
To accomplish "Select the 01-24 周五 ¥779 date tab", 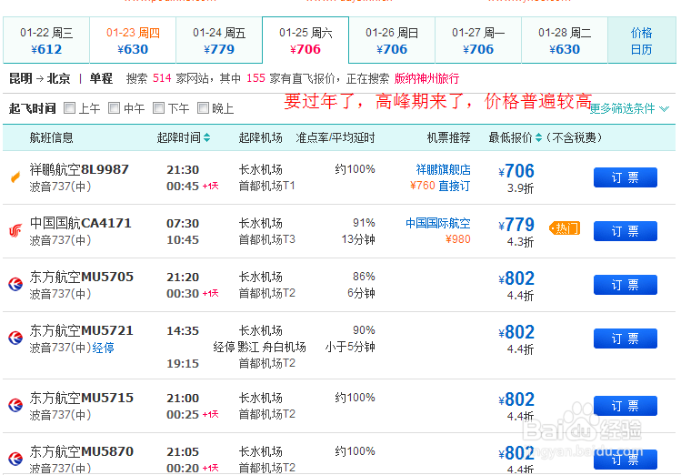I will pos(219,40).
